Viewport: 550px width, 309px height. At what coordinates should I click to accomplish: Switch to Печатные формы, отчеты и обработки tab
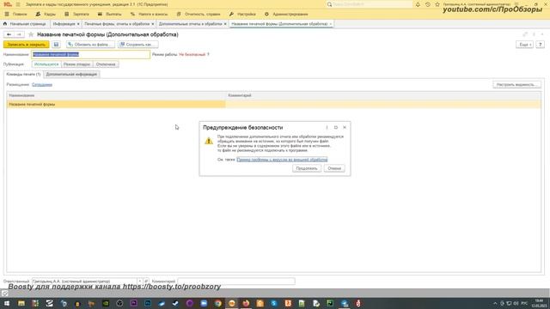[117, 24]
